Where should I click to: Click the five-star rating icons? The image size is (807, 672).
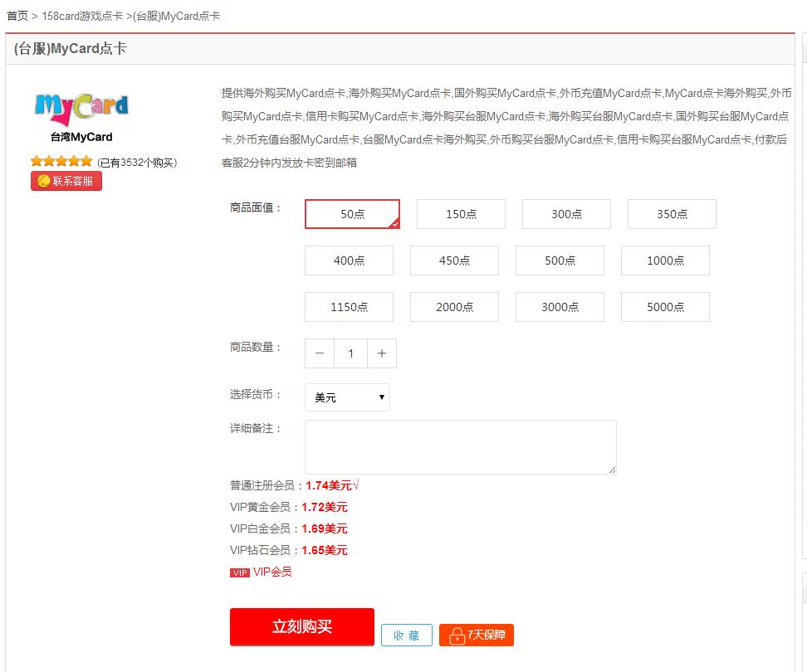pos(61,162)
